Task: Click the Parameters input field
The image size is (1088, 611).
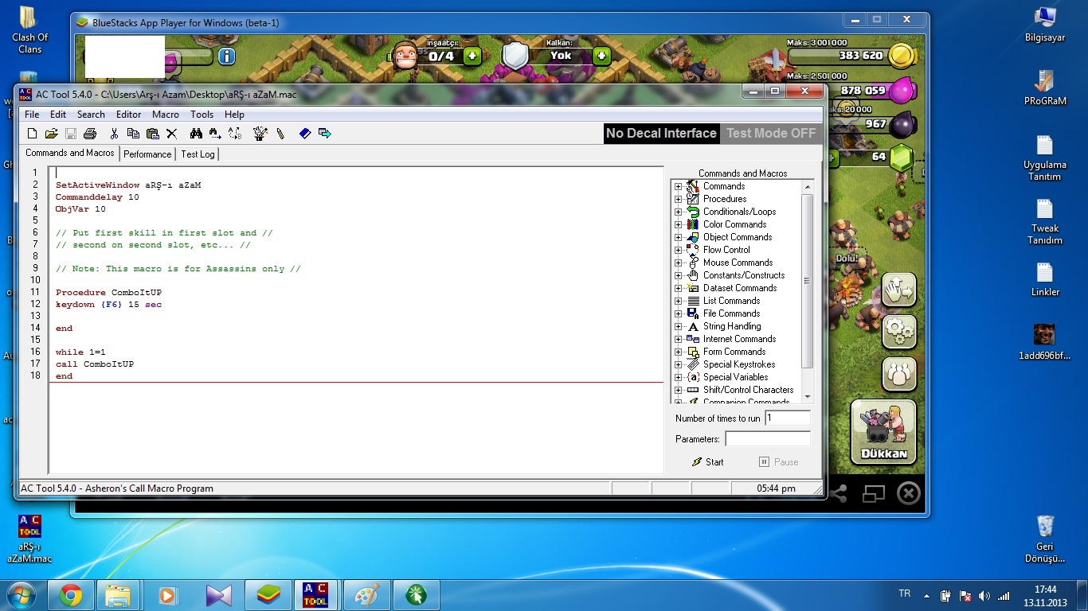Action: tap(768, 439)
